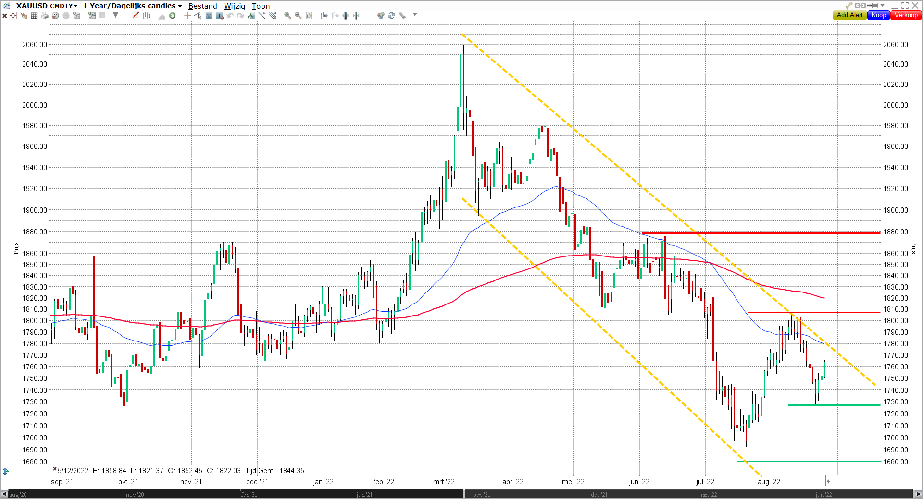Expand the small toolbar overflow arrow
Viewport: 923px width, 499px height.
415,15
